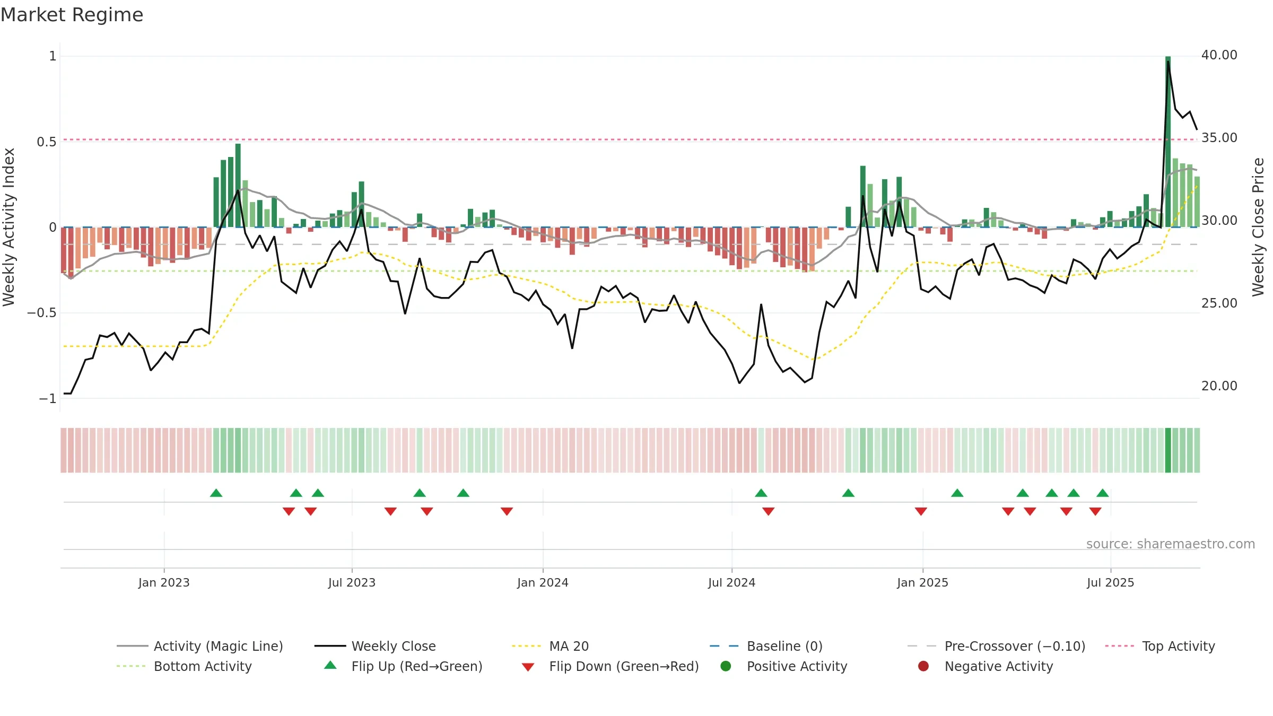Click the 40.00 price axis label
Image resolution: width=1273 pixels, height=716 pixels.
tap(1219, 55)
